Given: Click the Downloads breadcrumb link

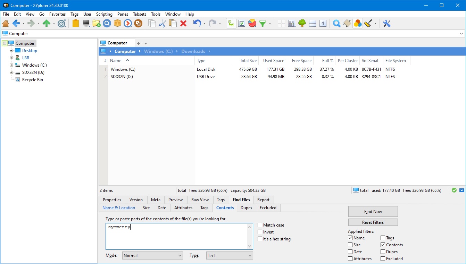Looking at the screenshot, I should pos(193,51).
